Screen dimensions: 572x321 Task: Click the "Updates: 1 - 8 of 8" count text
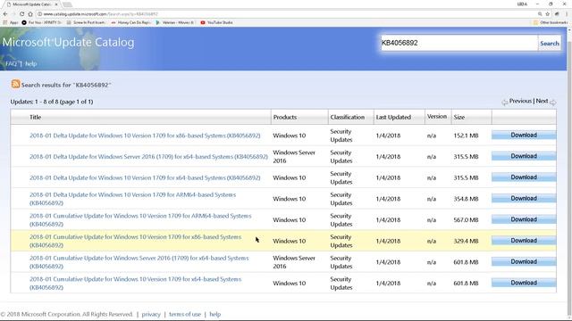52,102
